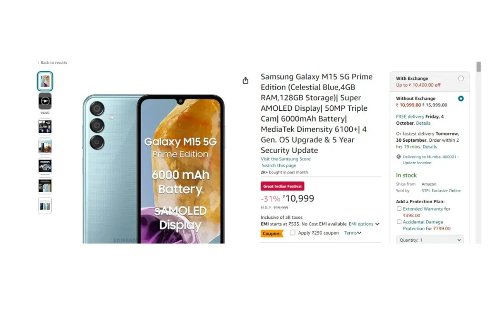Expand coupon Terms dropdown
The image size is (488, 325).
pos(353,233)
